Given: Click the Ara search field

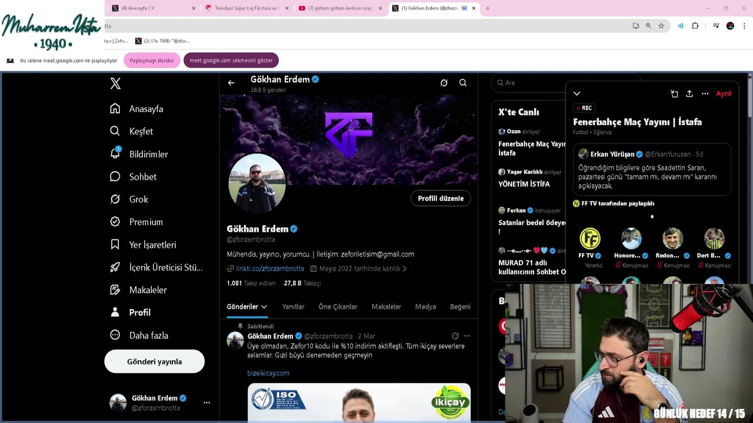Looking at the screenshot, I should point(529,83).
